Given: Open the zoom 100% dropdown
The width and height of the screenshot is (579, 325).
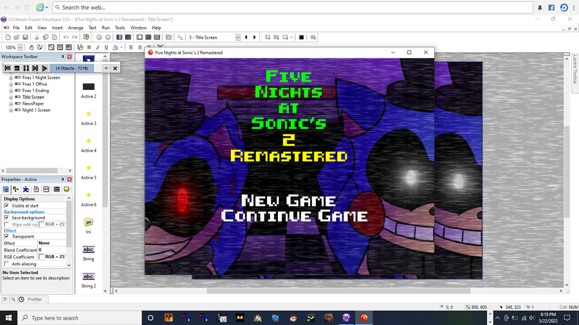Looking at the screenshot, I should pos(21,47).
